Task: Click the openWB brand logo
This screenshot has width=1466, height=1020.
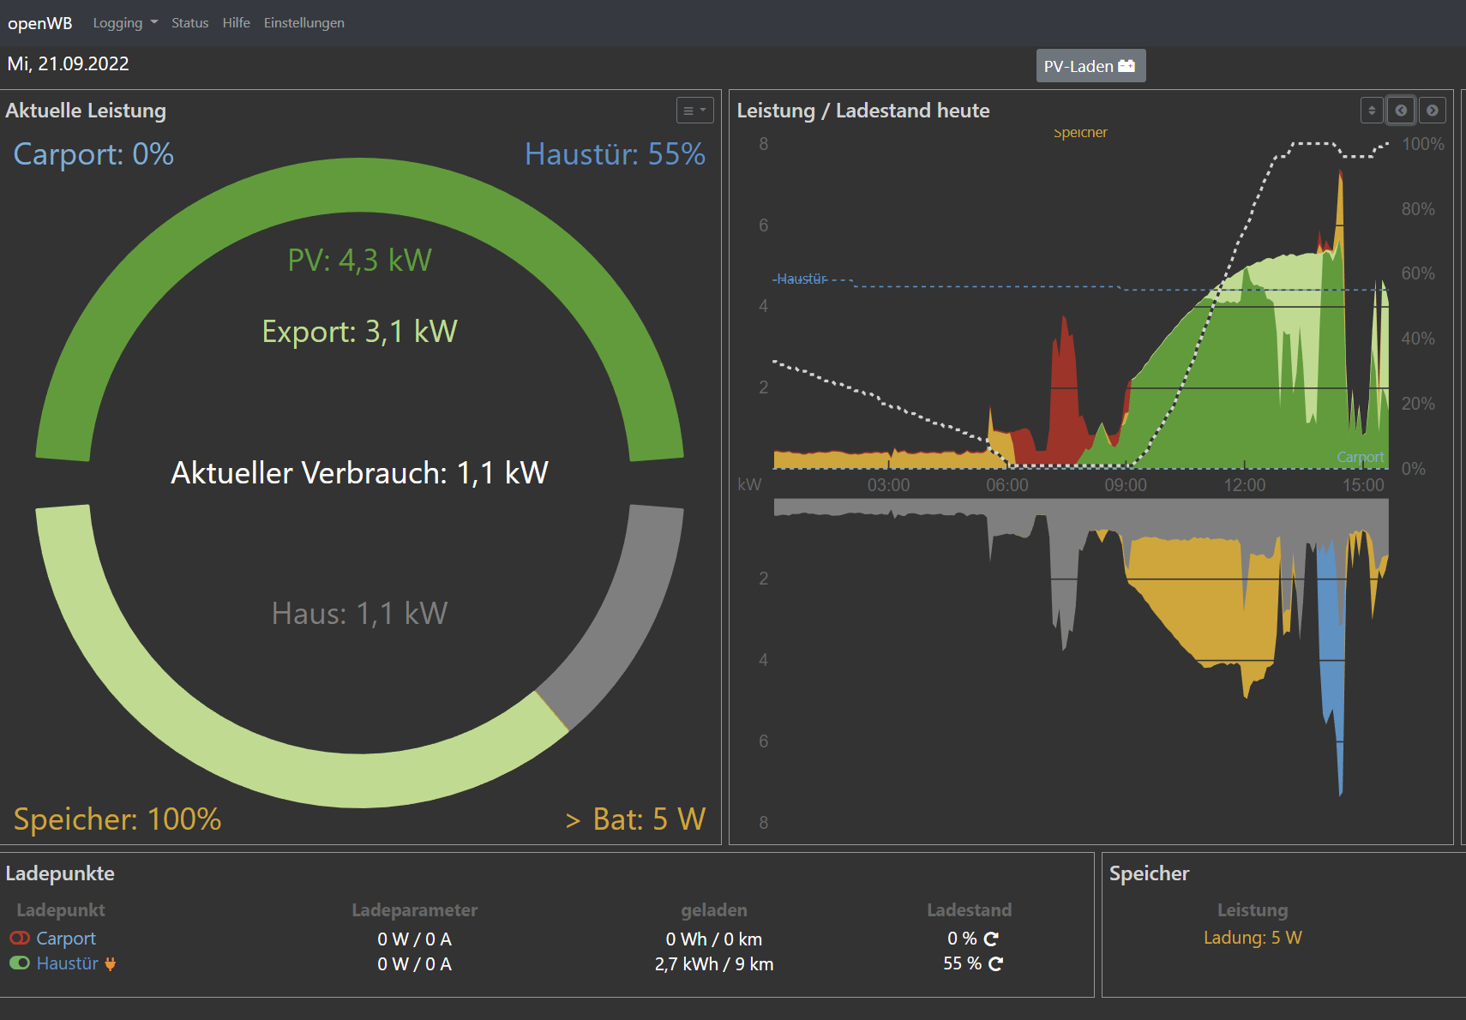Action: pos(40,23)
